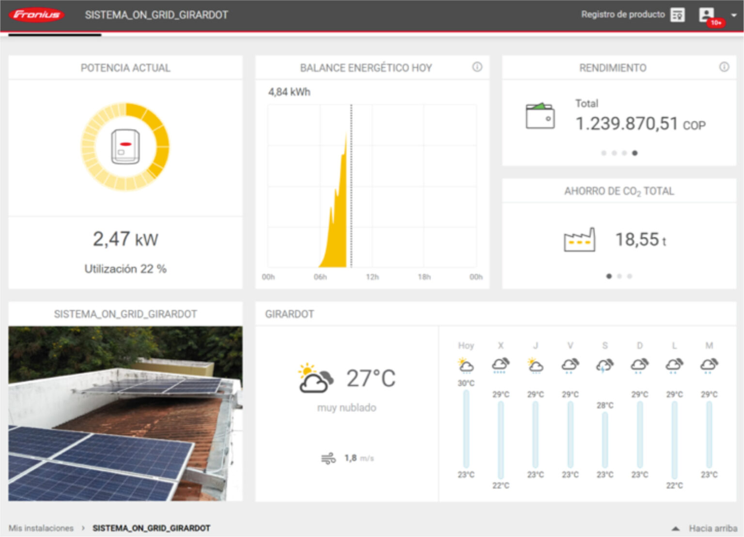The image size is (744, 537).
Task: Click the wallet icon in Rendimiento
Action: tap(540, 116)
